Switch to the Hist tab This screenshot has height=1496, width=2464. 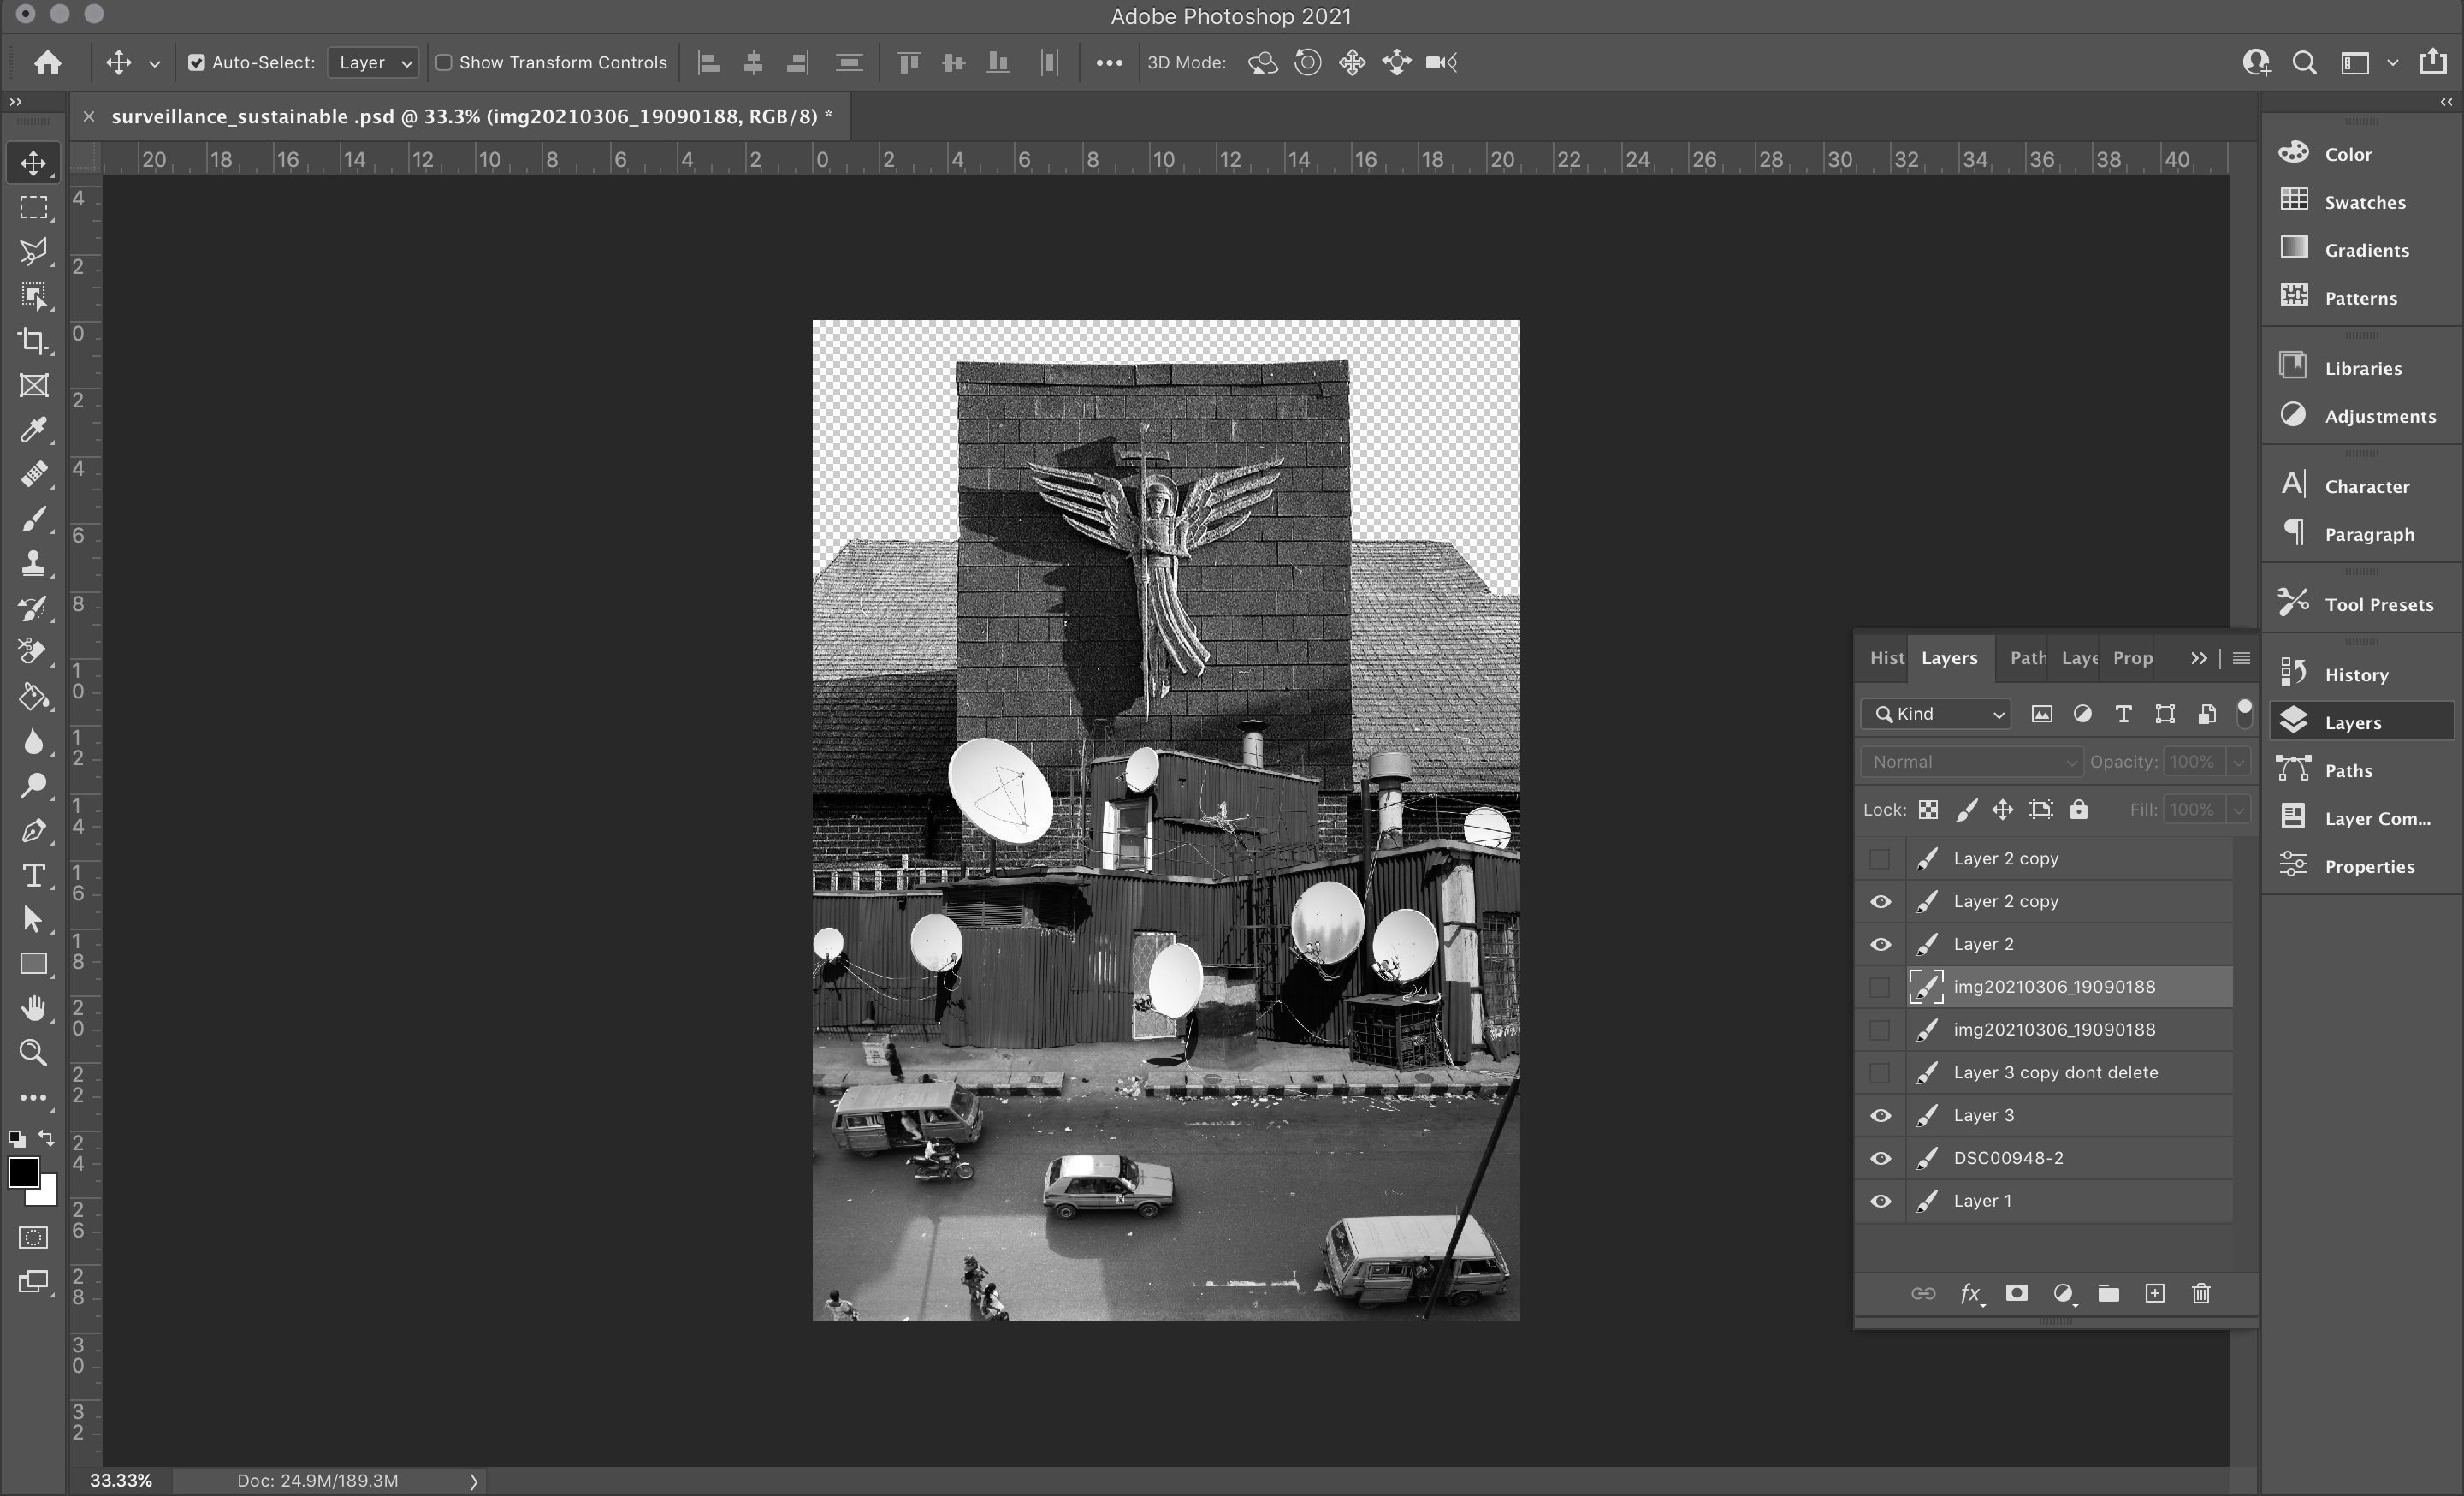point(1886,658)
